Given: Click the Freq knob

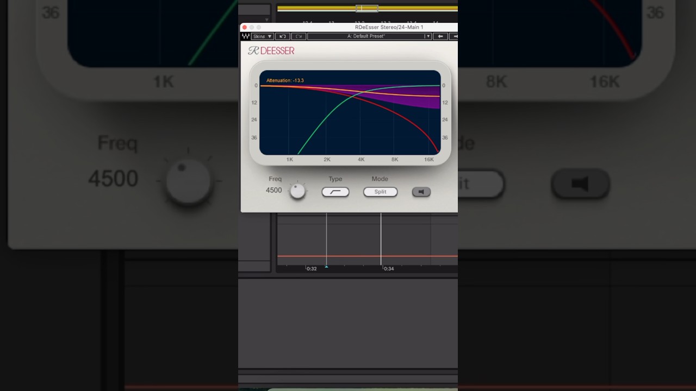Looking at the screenshot, I should (x=297, y=191).
